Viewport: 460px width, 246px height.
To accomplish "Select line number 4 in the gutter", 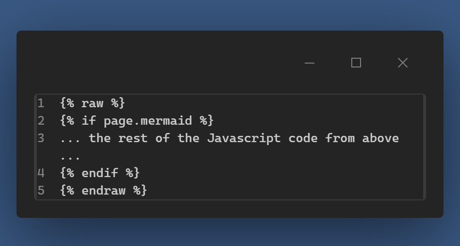I will click(41, 173).
